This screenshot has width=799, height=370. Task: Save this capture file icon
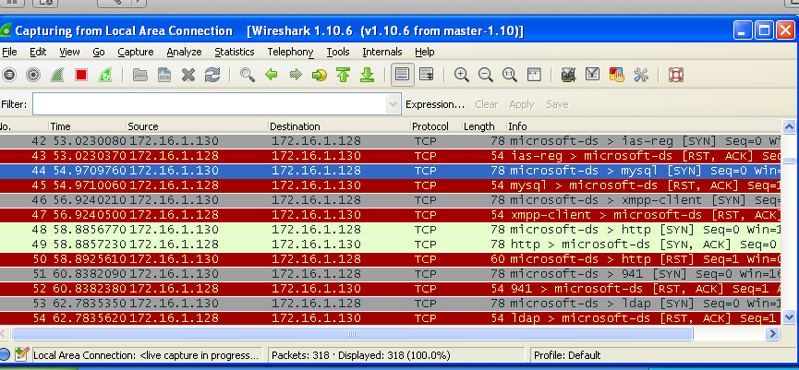(x=164, y=75)
